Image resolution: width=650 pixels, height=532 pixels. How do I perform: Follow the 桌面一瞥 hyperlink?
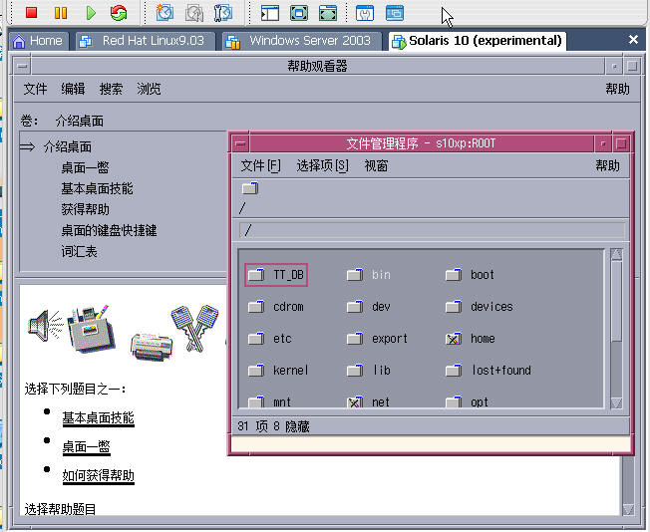coord(86,447)
